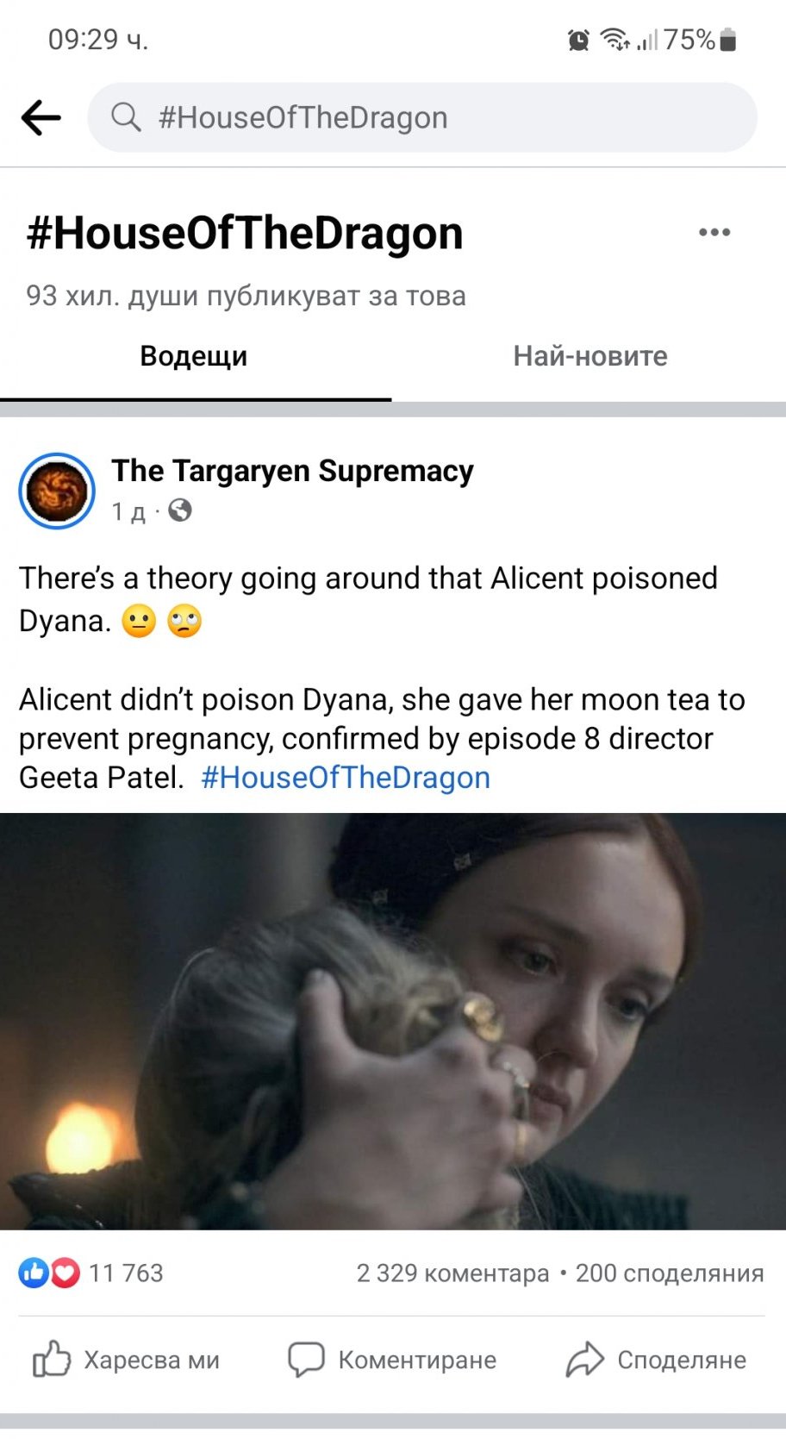Open the post image of Alicent
The height and width of the screenshot is (1439, 786).
393,1021
